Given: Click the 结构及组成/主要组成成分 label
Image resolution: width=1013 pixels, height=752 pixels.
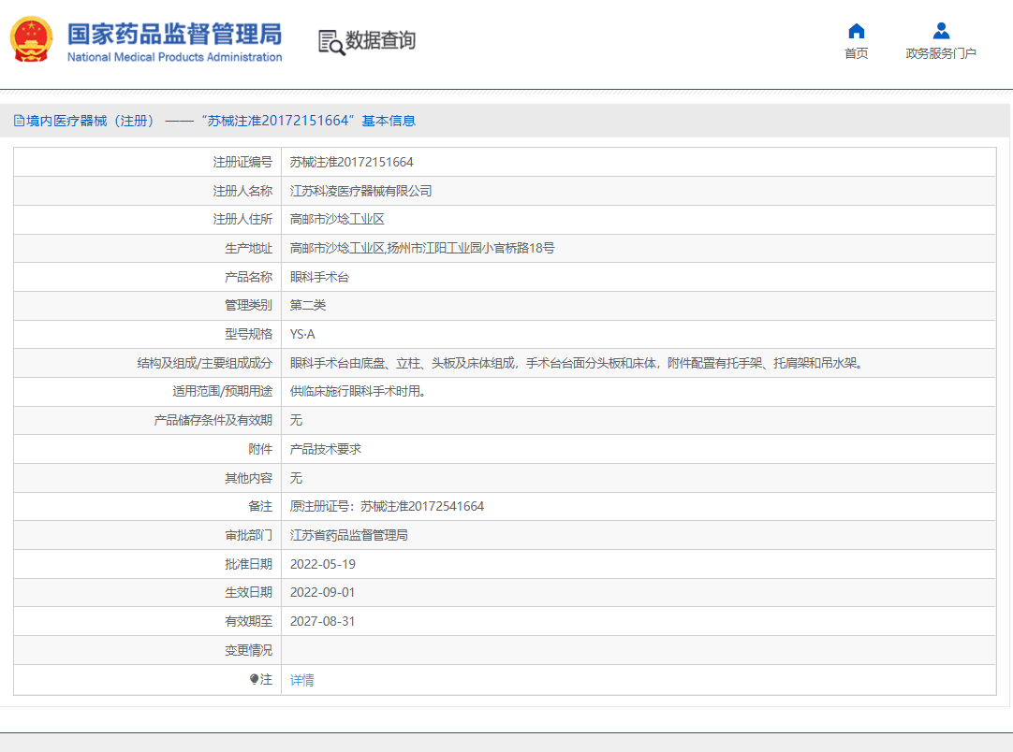Looking at the screenshot, I should click(x=205, y=364).
